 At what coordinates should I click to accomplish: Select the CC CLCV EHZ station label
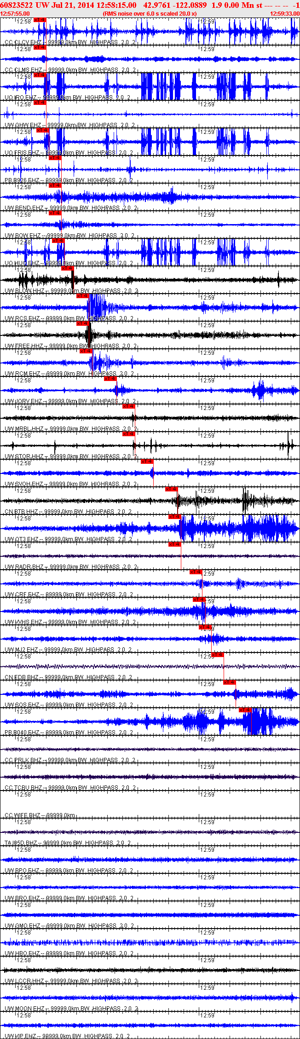click(23, 42)
